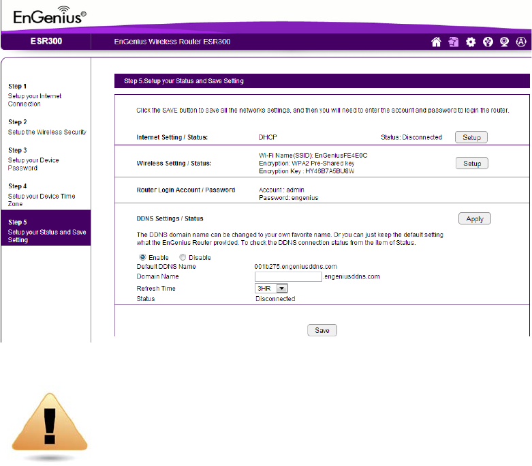Click the ESR300 model label
This screenshot has width=532, height=466.
click(x=46, y=42)
